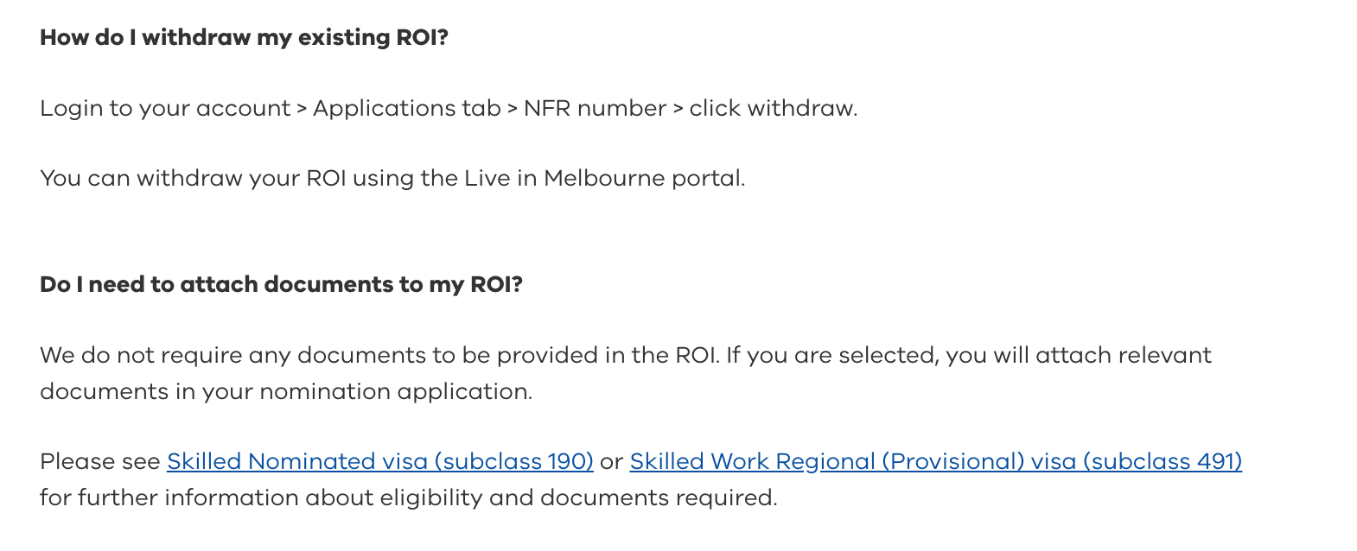Screen dimensions: 1357x551
Task: Click the words "nomination application"
Action: pyautogui.click(x=394, y=392)
